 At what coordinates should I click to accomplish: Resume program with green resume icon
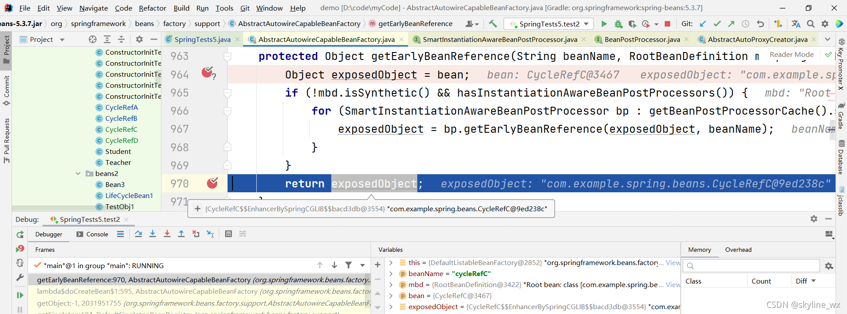click(20, 295)
